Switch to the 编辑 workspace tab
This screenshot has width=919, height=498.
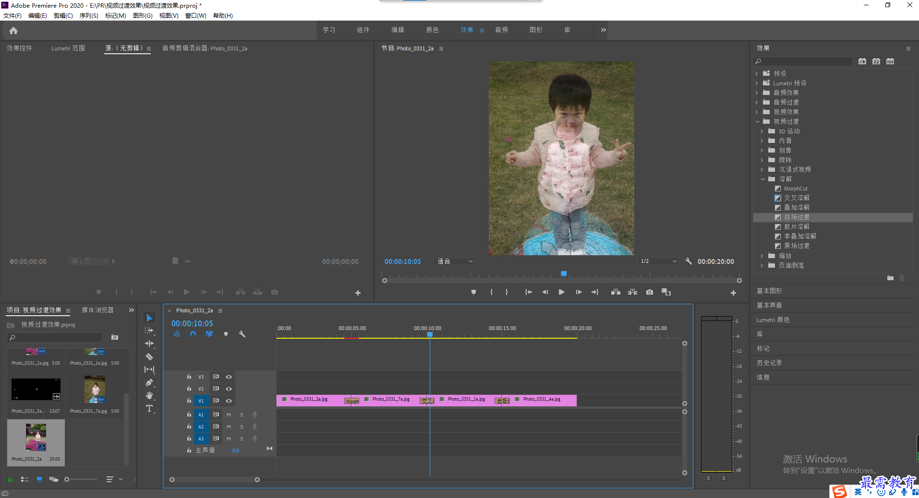tap(398, 30)
